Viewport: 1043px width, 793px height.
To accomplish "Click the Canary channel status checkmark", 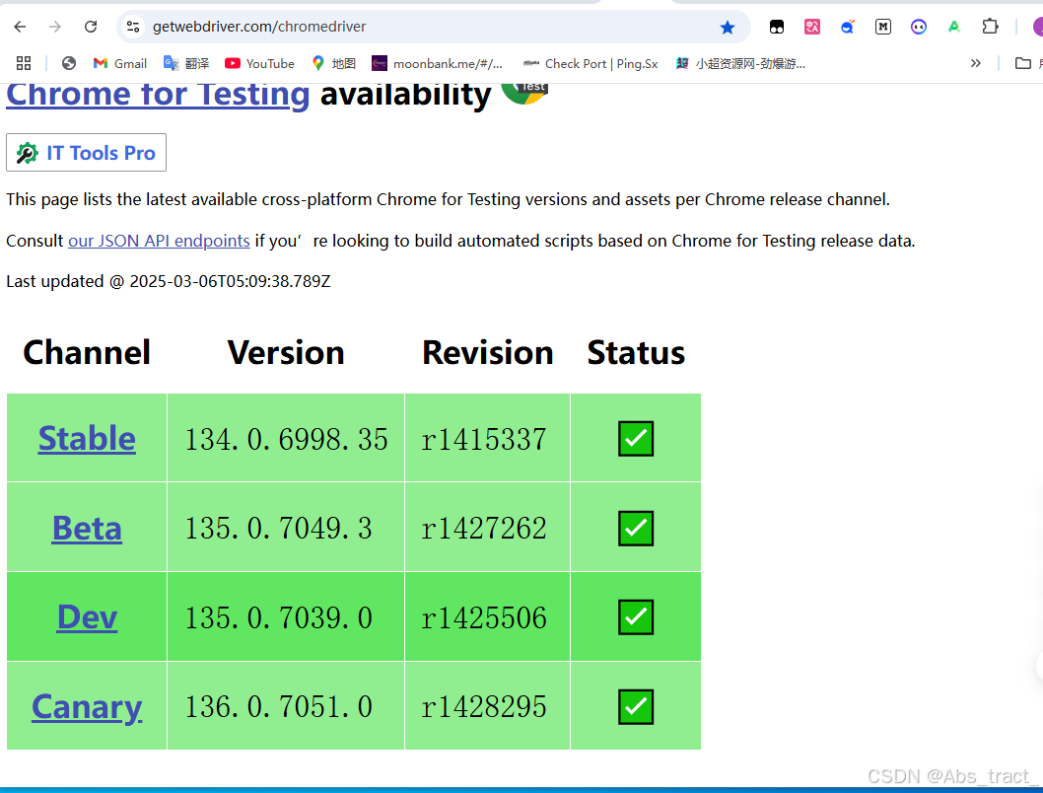I will pos(636,705).
